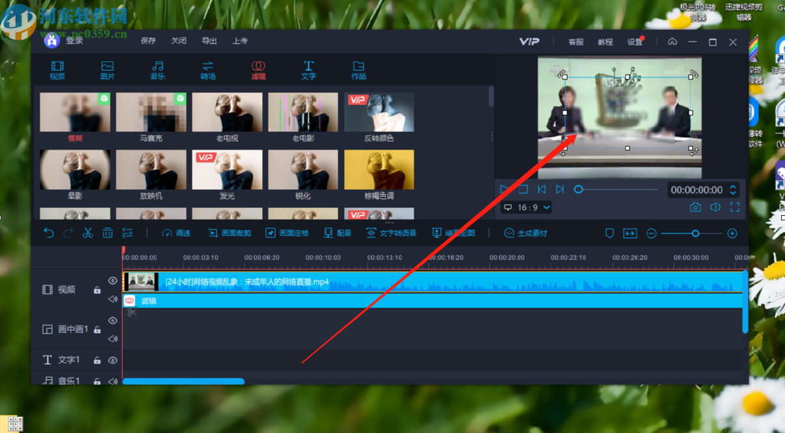Viewport: 785px width, 433px height.
Task: Toggle visibility of the 视频 track
Action: point(113,281)
